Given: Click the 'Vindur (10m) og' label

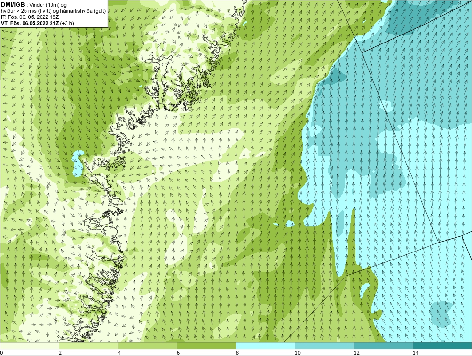Looking at the screenshot, I should 48,5.
